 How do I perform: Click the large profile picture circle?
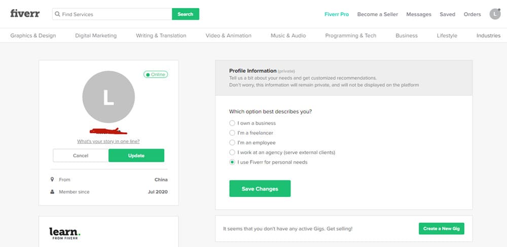click(x=108, y=97)
